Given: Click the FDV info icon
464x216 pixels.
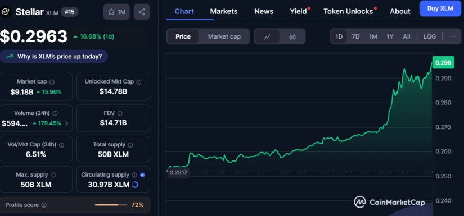Looking at the screenshot, I should click(120, 113).
